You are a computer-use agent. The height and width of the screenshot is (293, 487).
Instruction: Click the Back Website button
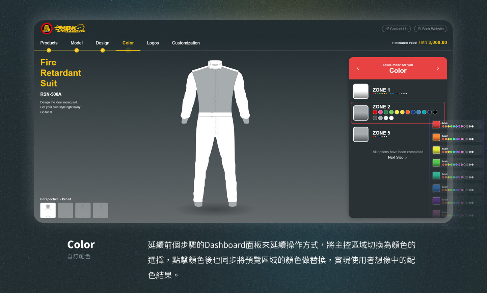(x=430, y=29)
